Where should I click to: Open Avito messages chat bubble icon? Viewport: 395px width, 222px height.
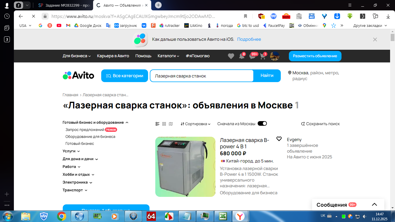tap(253, 56)
